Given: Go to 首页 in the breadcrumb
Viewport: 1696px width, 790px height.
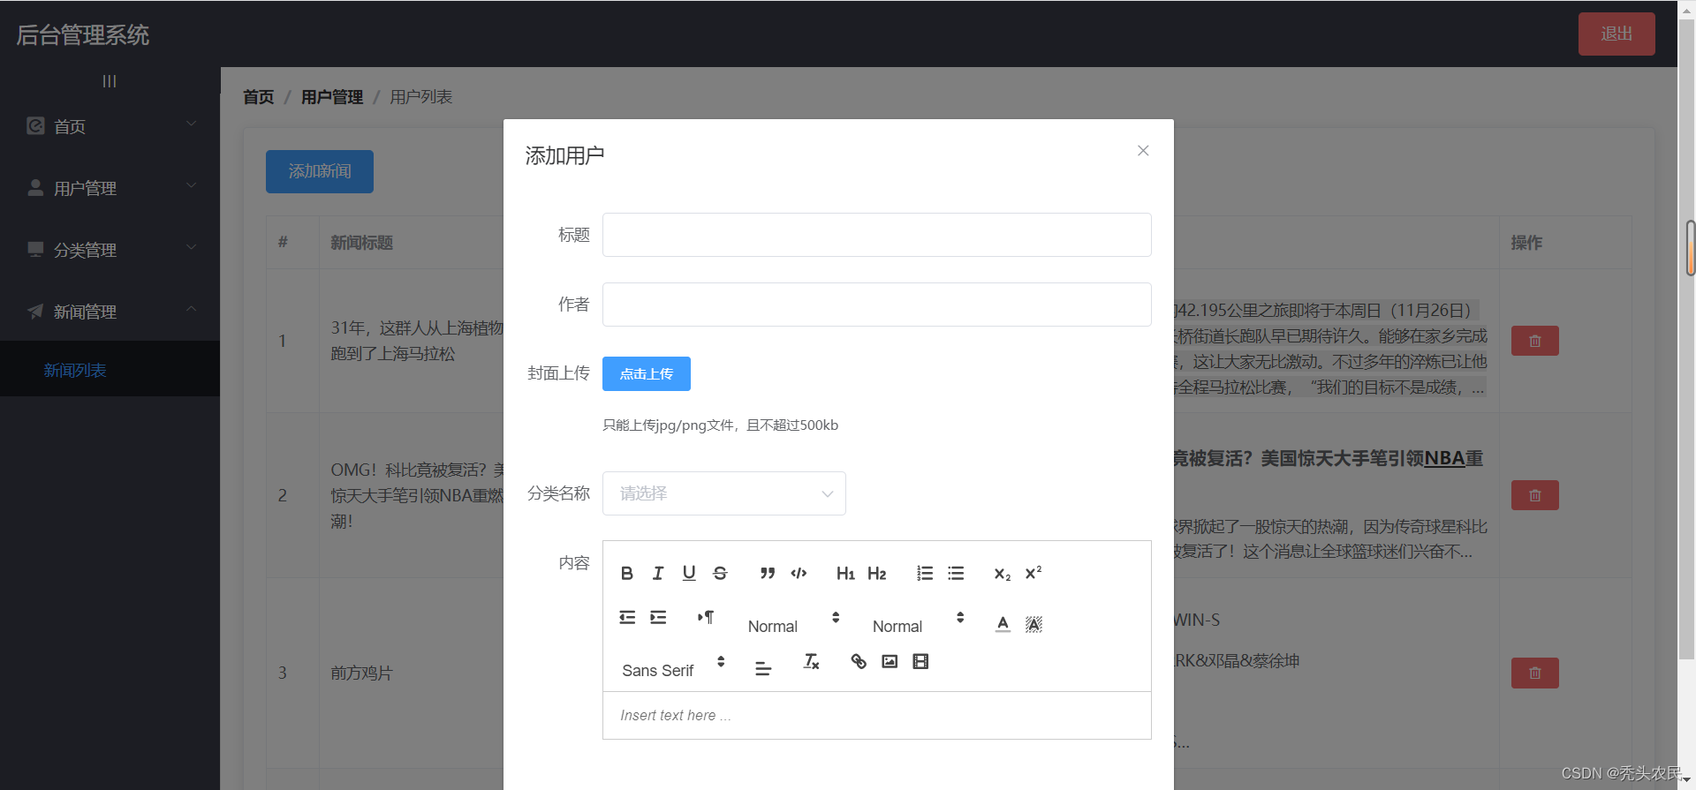Looking at the screenshot, I should 259,97.
